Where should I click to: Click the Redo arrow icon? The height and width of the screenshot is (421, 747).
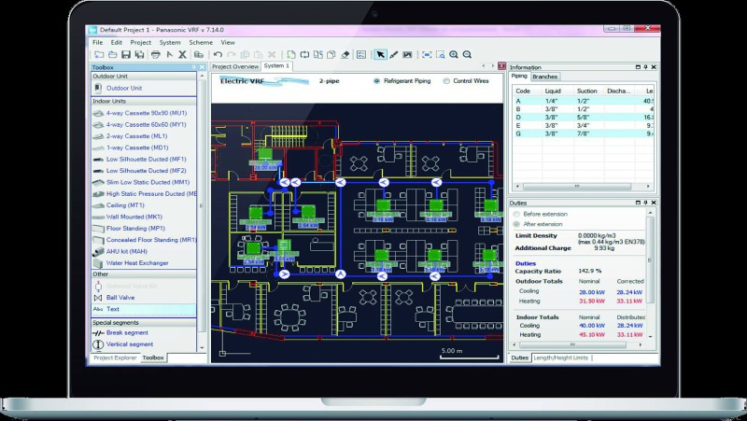(232, 55)
